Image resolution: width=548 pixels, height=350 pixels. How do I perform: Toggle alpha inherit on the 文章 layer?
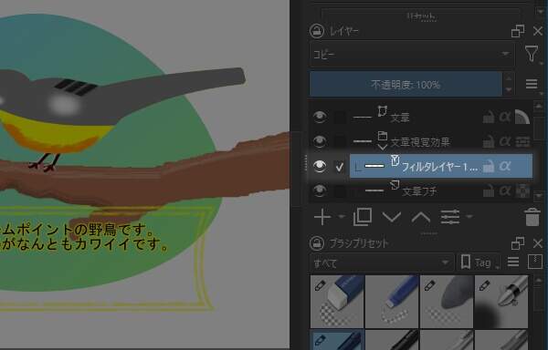click(x=505, y=118)
